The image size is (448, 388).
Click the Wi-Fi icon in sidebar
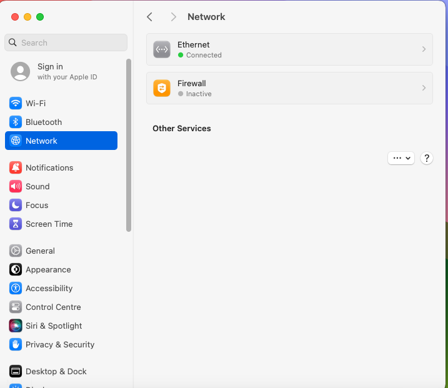tap(16, 103)
